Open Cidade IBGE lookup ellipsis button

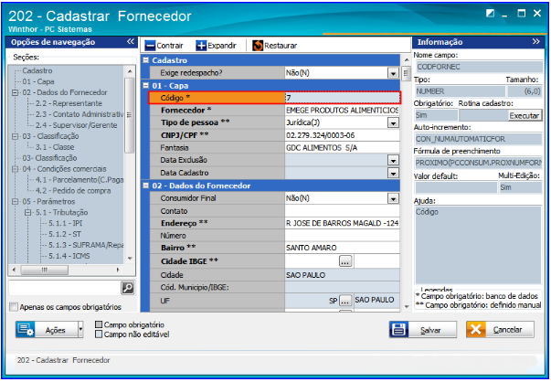click(345, 261)
